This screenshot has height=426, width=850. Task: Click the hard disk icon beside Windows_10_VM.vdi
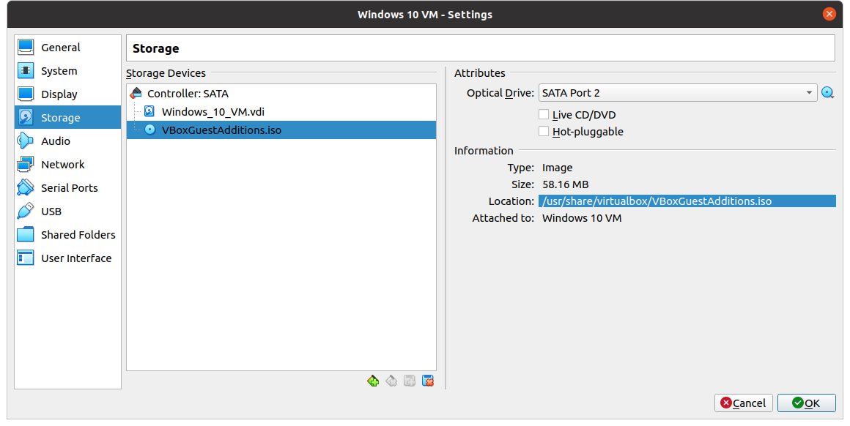(x=149, y=111)
